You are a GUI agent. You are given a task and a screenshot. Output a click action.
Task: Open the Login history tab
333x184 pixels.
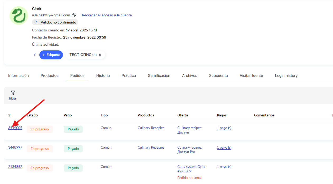coord(286,76)
